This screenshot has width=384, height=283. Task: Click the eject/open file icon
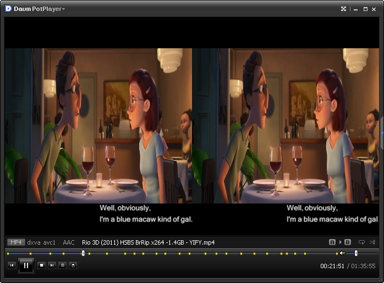pos(73,265)
